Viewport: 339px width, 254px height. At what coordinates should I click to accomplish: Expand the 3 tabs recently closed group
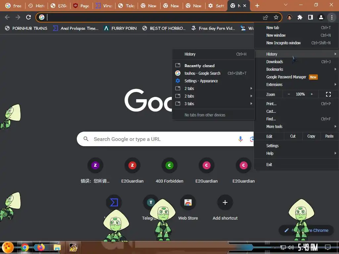(x=214, y=104)
